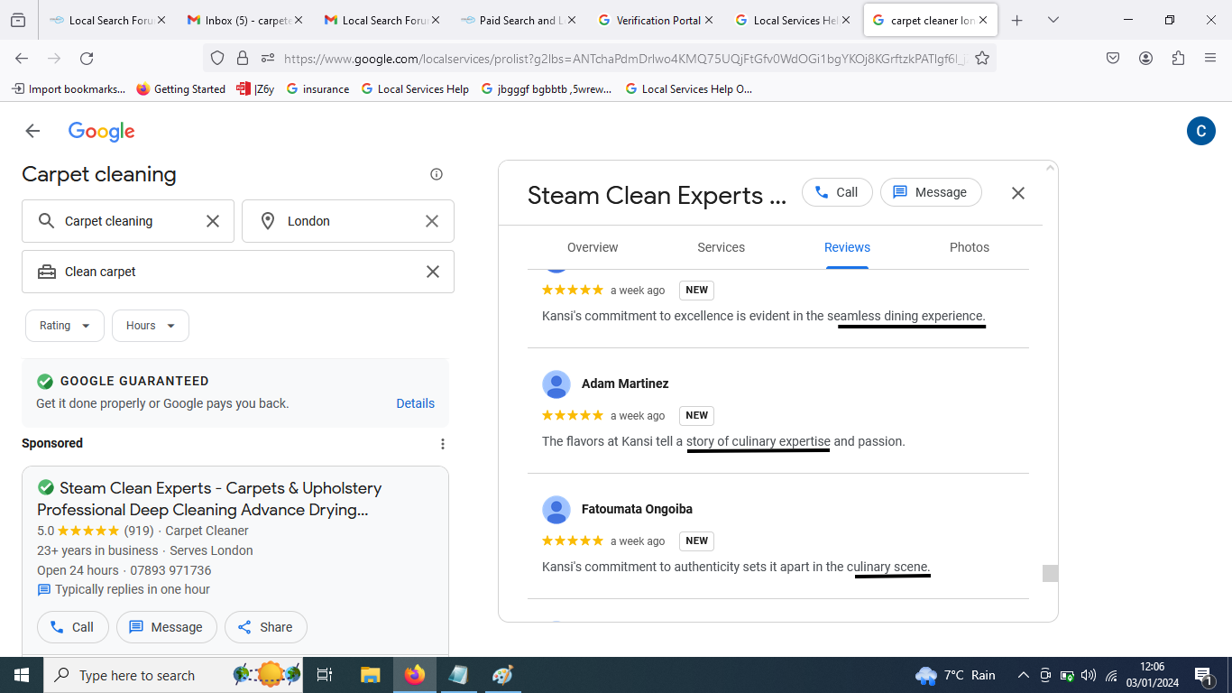Close the carpet cleaner browser tab
Screen dimensions: 1232x693
click(x=983, y=20)
